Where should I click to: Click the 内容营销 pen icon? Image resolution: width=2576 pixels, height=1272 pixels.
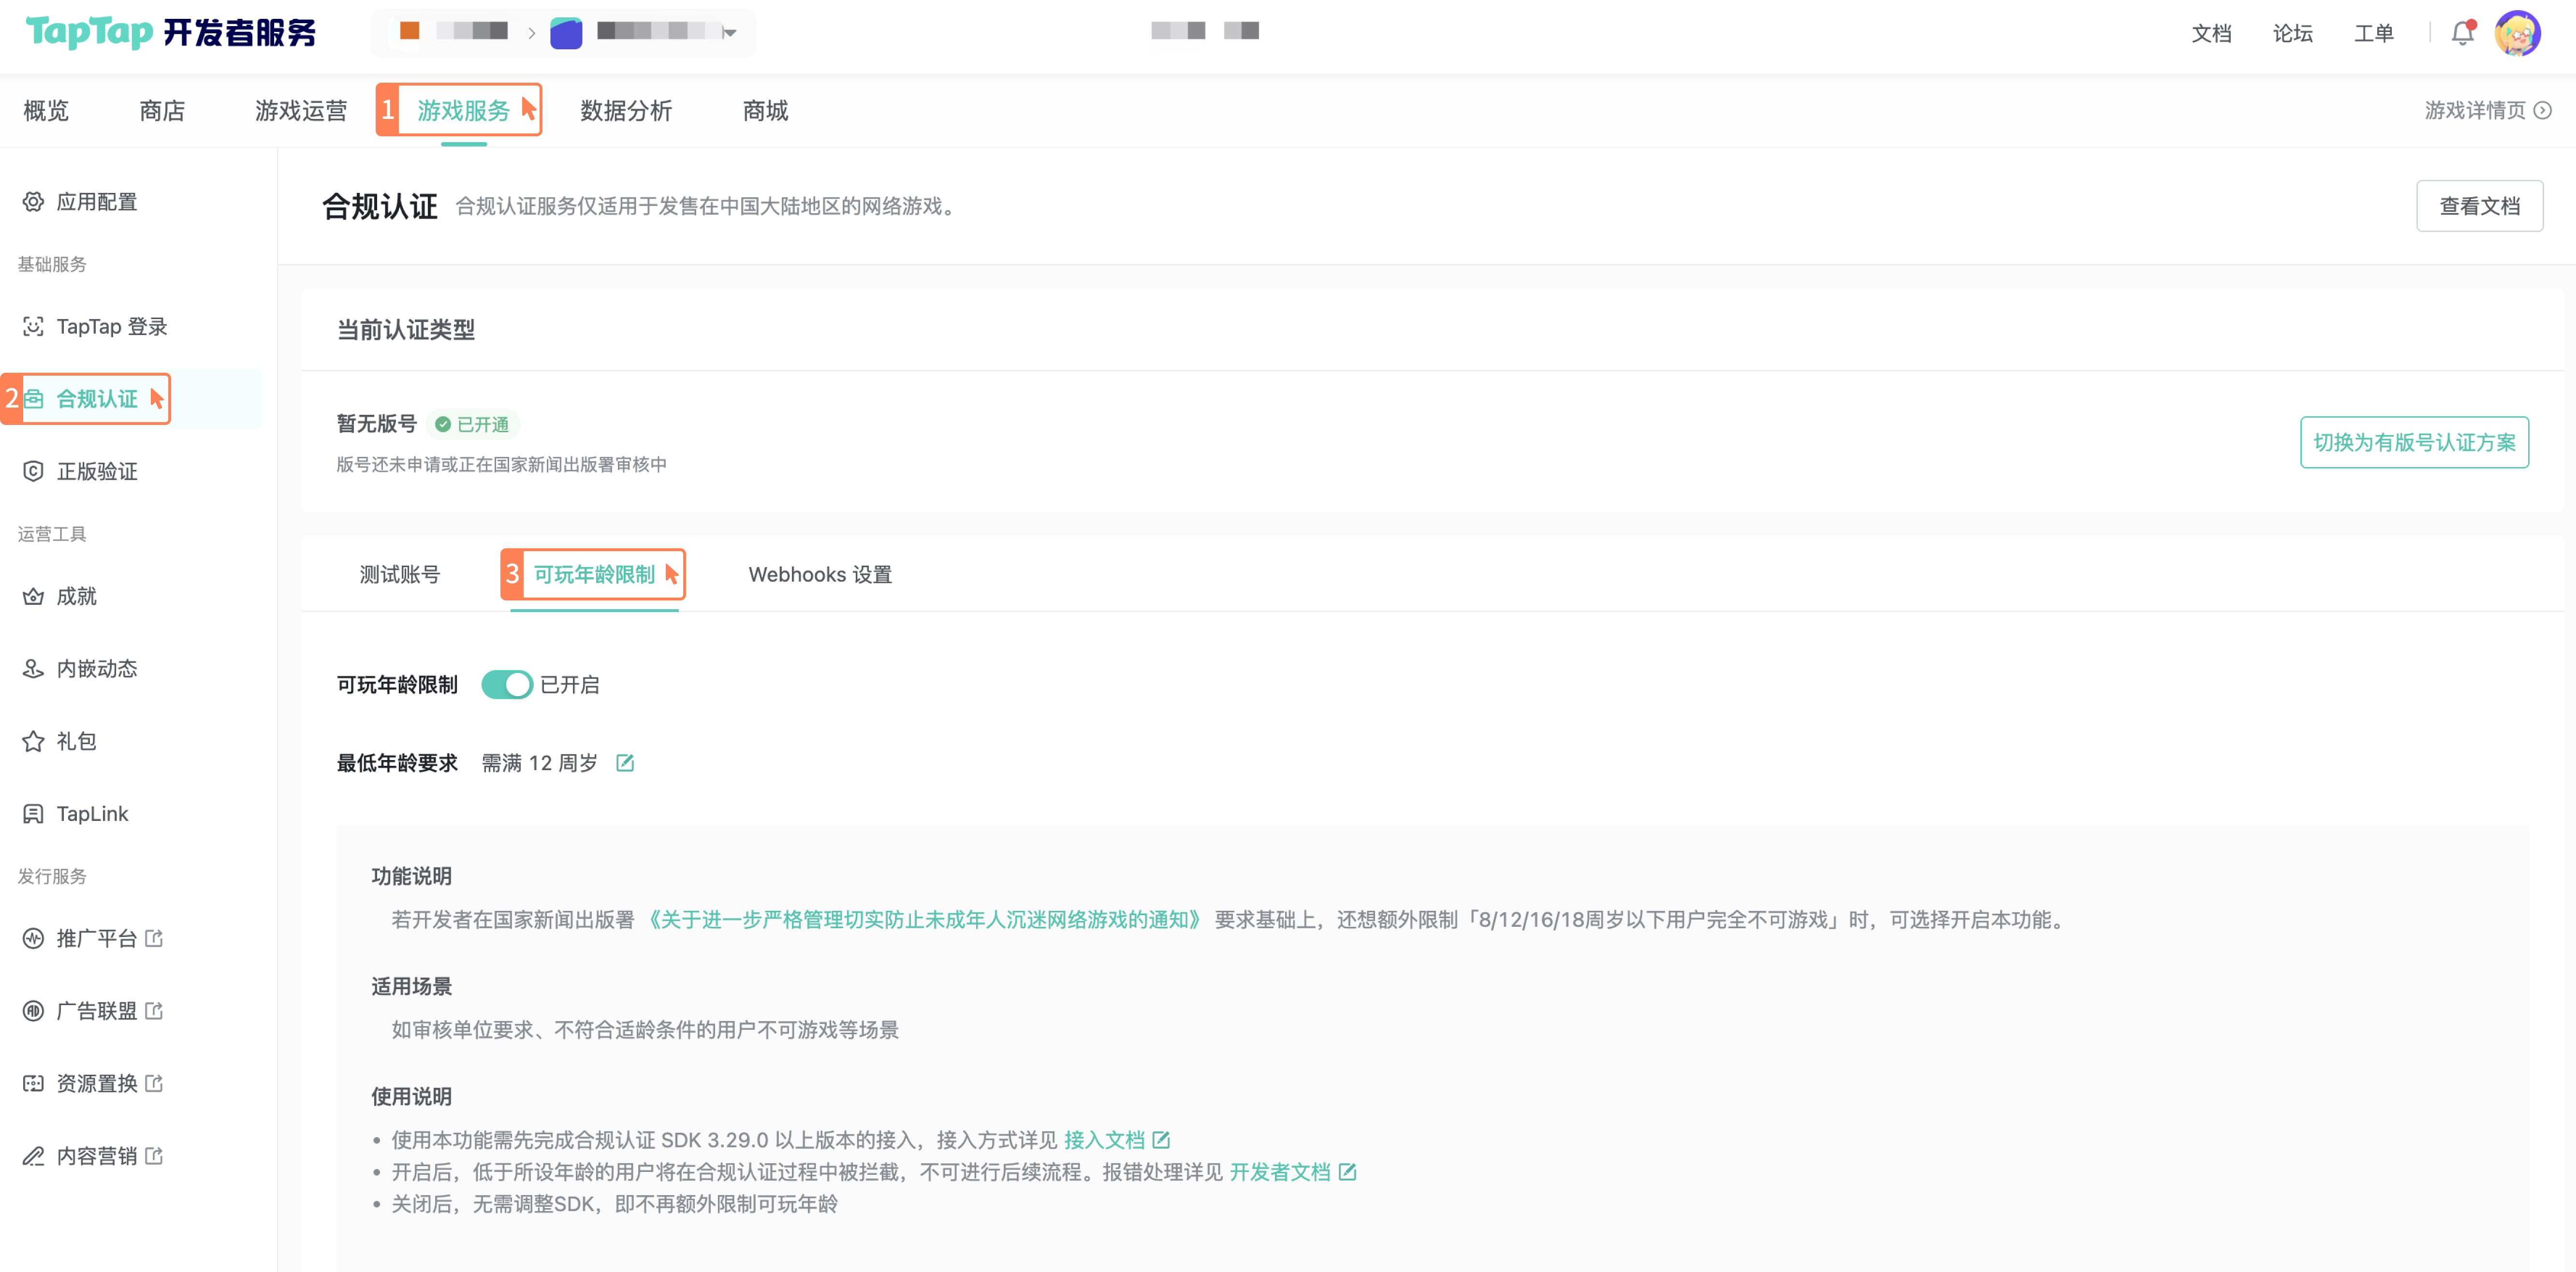33,1156
